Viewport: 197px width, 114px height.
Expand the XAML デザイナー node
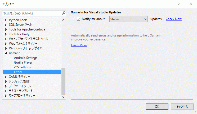tap(6, 77)
